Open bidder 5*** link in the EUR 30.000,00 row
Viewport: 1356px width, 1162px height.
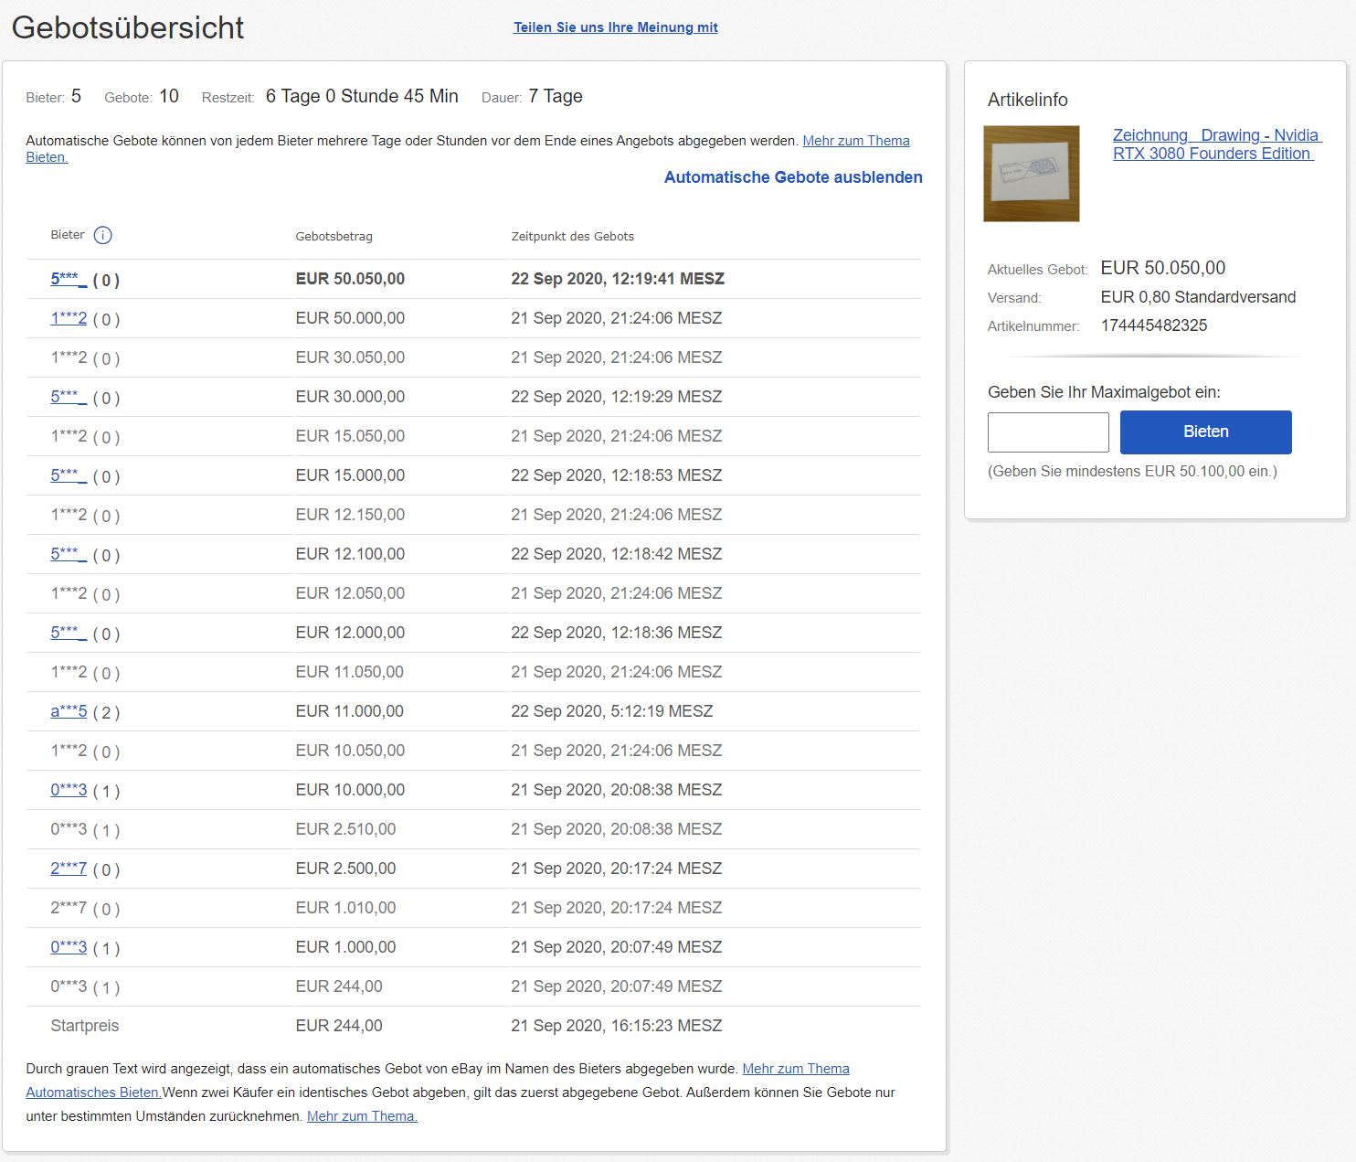point(69,397)
